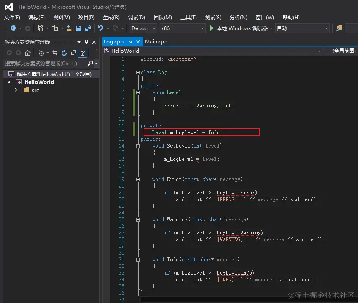This screenshot has height=303, width=358.
Task: Click the Save All toolbar icon
Action: click(x=88, y=28)
